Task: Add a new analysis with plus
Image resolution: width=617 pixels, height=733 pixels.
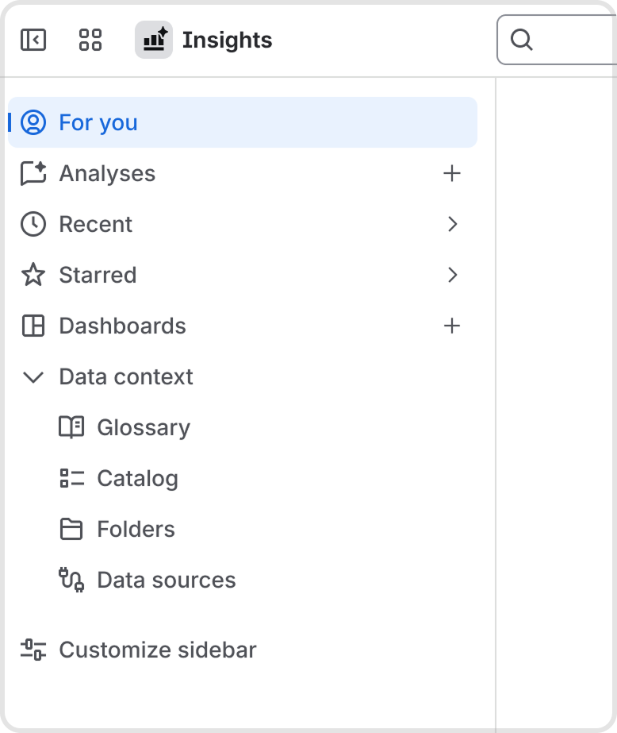Action: pyautogui.click(x=452, y=173)
